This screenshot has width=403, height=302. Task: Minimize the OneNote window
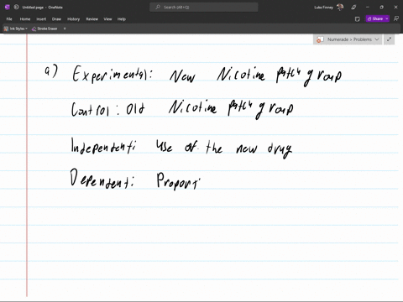368,8
